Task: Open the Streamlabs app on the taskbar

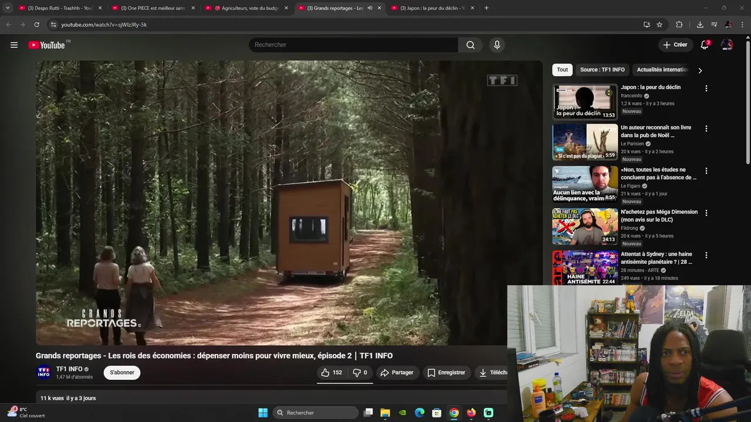Action: (488, 413)
